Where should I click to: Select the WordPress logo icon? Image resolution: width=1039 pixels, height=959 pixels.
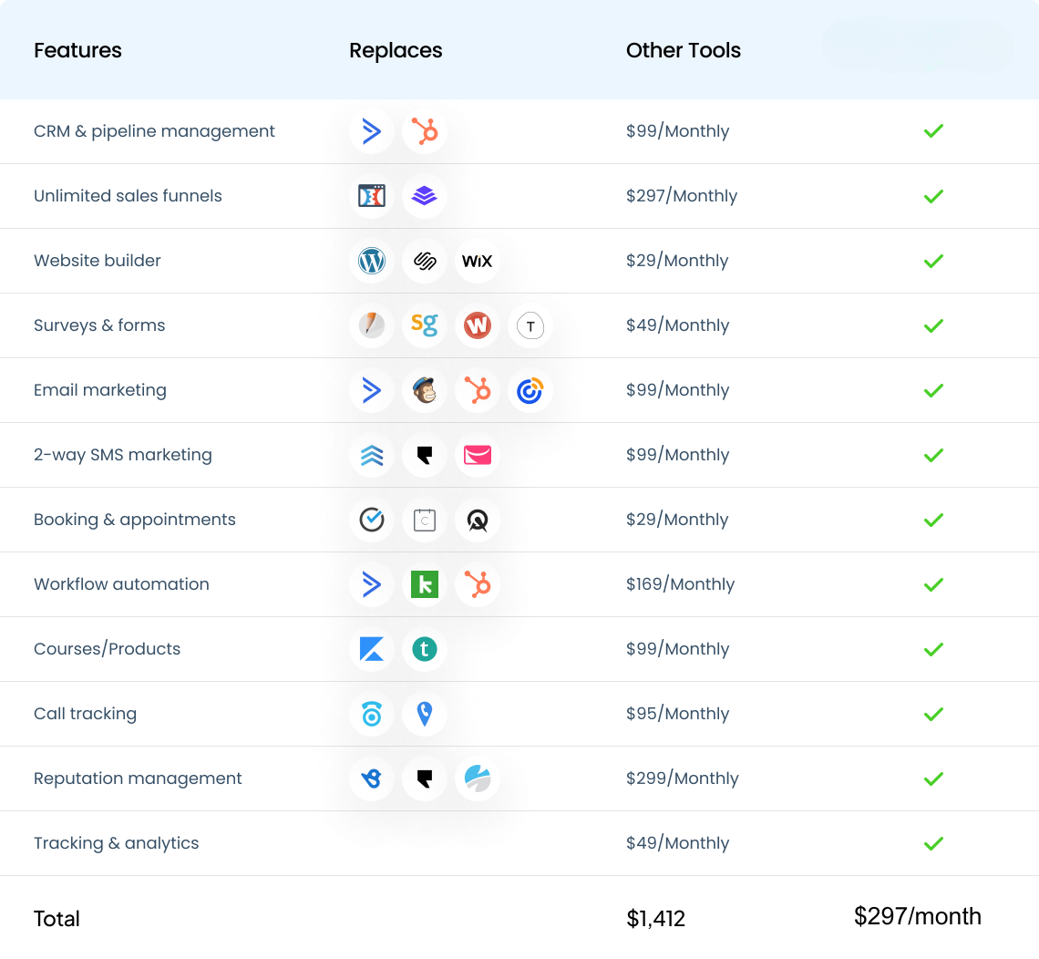372,261
